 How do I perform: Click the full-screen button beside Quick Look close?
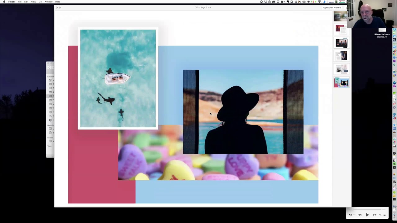pyautogui.click(x=60, y=7)
